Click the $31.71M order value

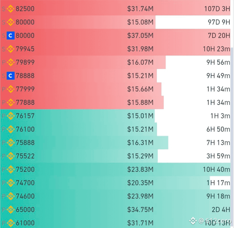pos(140,223)
